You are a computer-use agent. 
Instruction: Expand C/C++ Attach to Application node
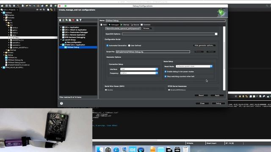click(61, 30)
